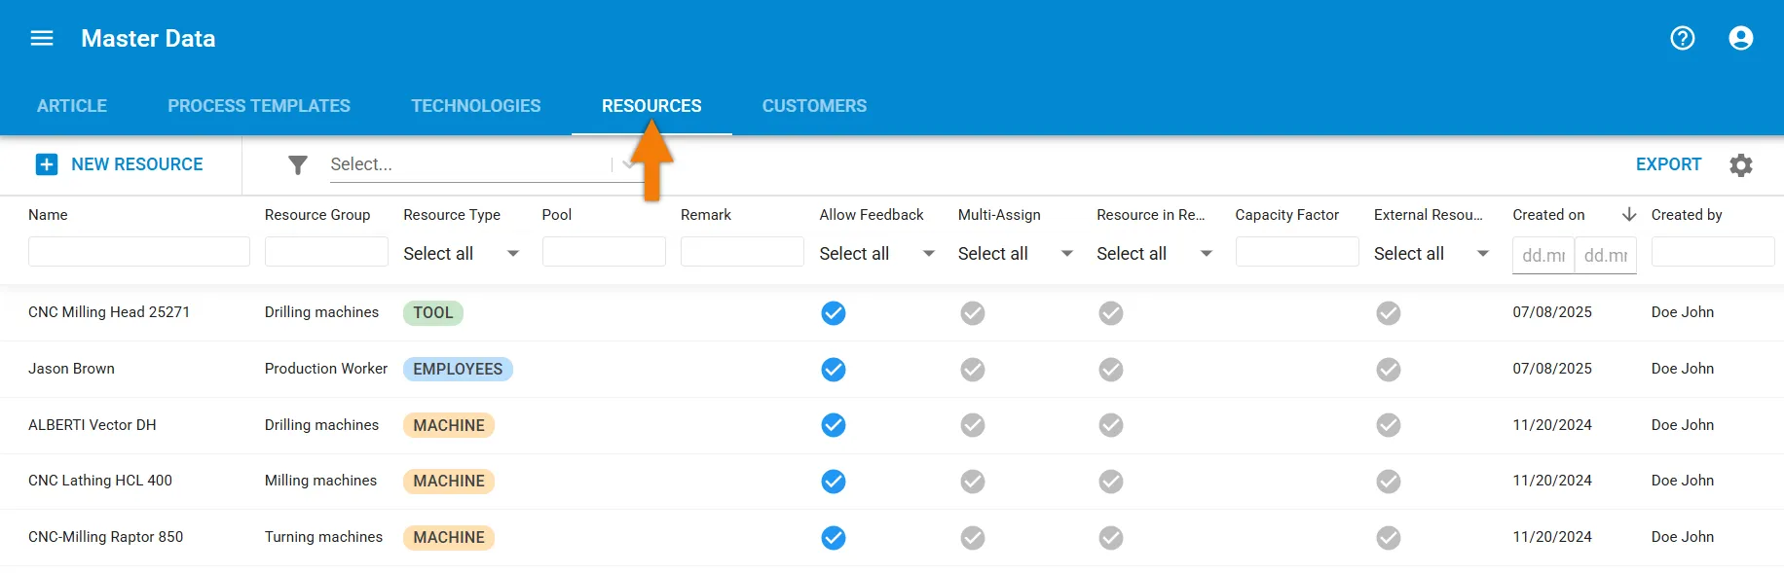
Task: Sort by the Name column header
Action: (x=48, y=215)
